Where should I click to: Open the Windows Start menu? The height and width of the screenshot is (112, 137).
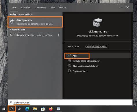click(x=4, y=109)
